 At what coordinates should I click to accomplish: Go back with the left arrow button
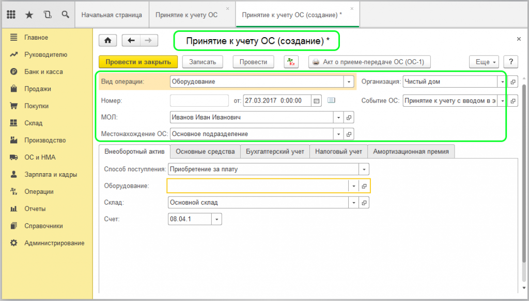click(x=131, y=41)
